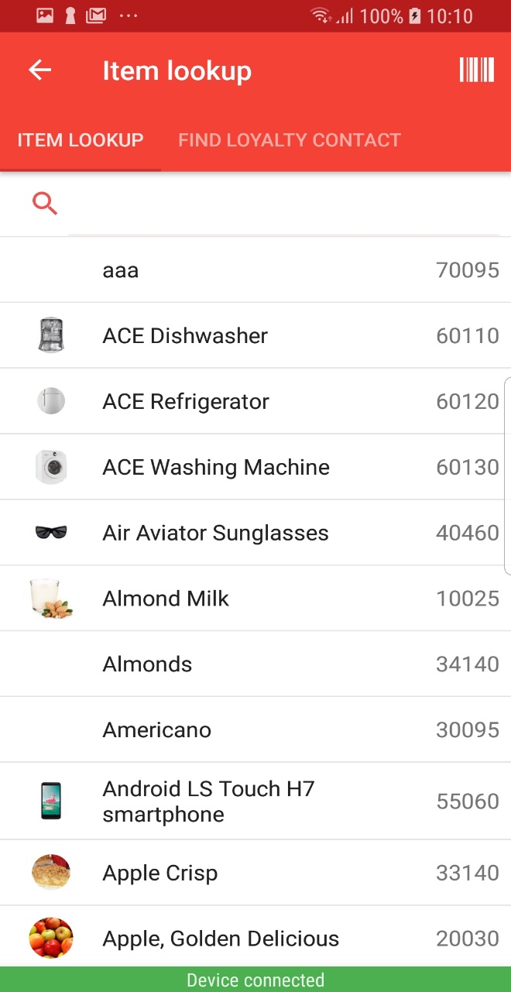Image resolution: width=511 pixels, height=992 pixels.
Task: Tap the Golden Delicious apple image
Action: pos(51,938)
